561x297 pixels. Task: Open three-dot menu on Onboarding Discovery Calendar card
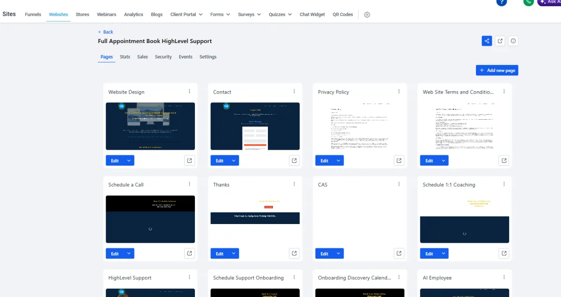(399, 277)
